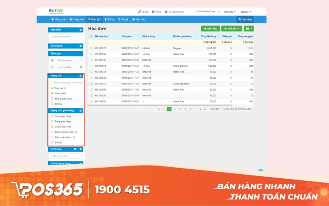Open the Xuất file export dropdown

point(232,28)
